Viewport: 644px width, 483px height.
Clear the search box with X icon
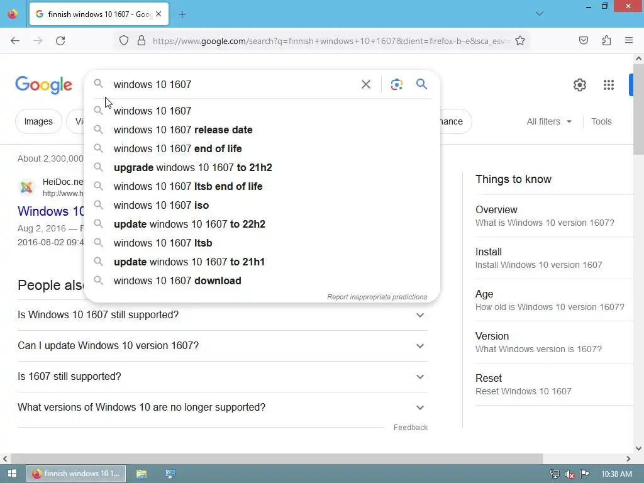(x=366, y=84)
